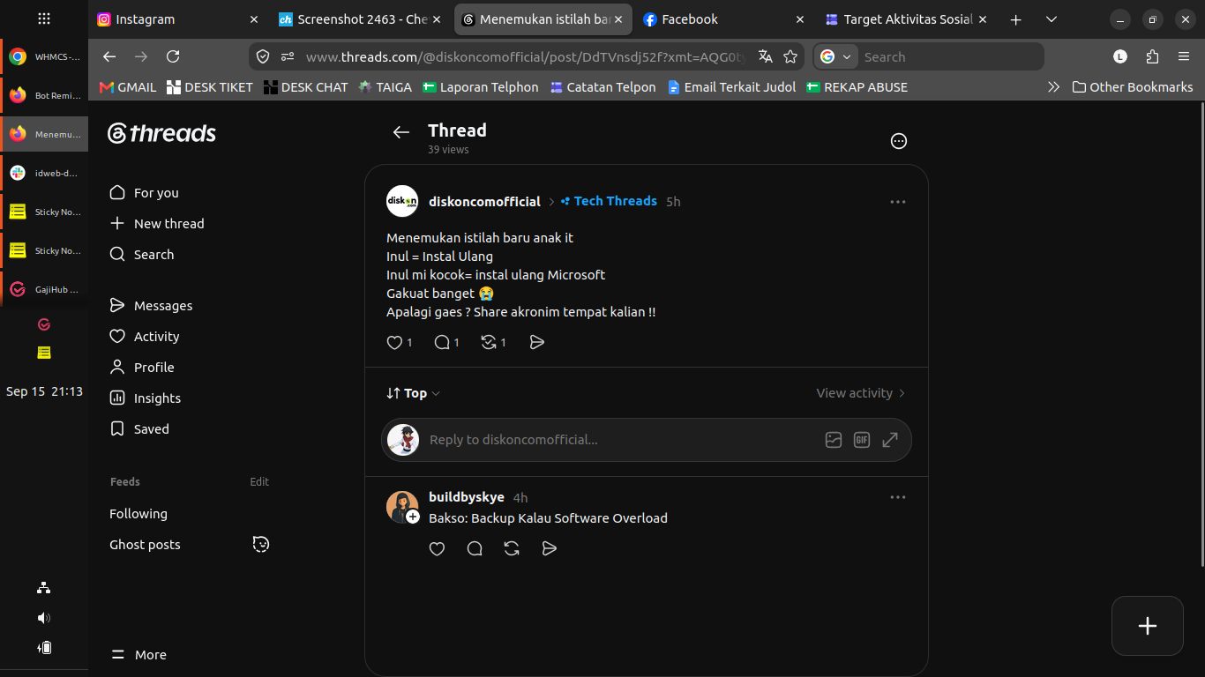The height and width of the screenshot is (677, 1205).
Task: Repost the main thread post
Action: (489, 342)
